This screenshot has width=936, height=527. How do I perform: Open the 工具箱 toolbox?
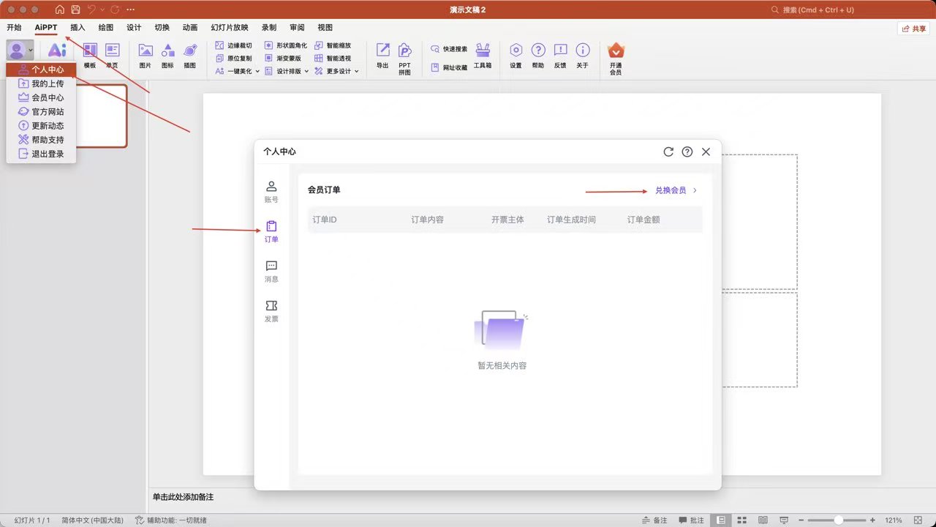click(483, 55)
